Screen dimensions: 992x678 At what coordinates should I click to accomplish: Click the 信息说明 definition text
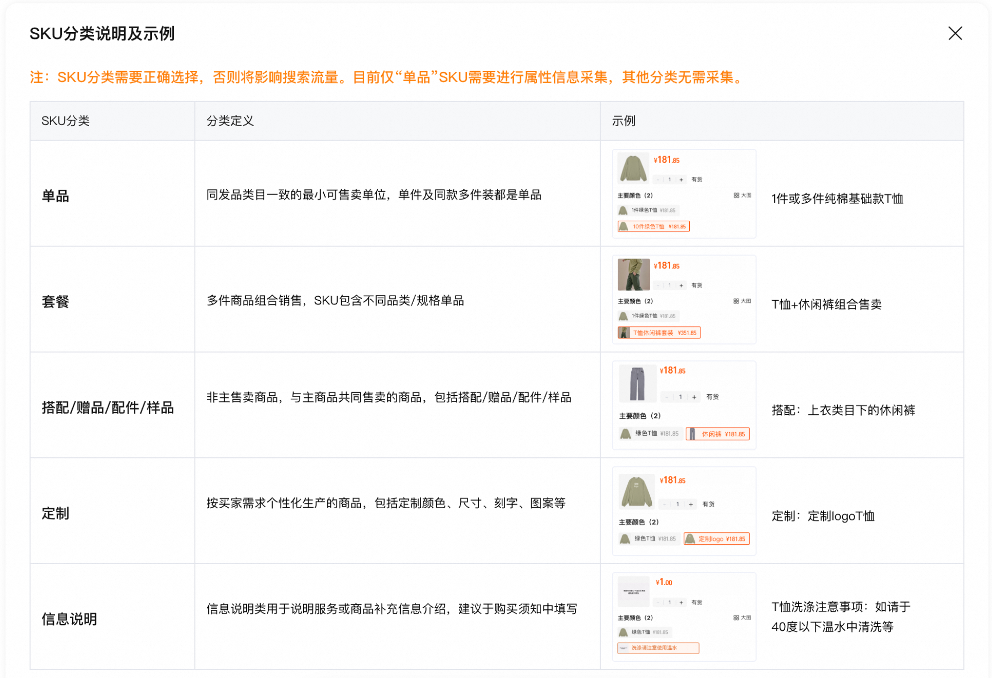pyautogui.click(x=391, y=608)
